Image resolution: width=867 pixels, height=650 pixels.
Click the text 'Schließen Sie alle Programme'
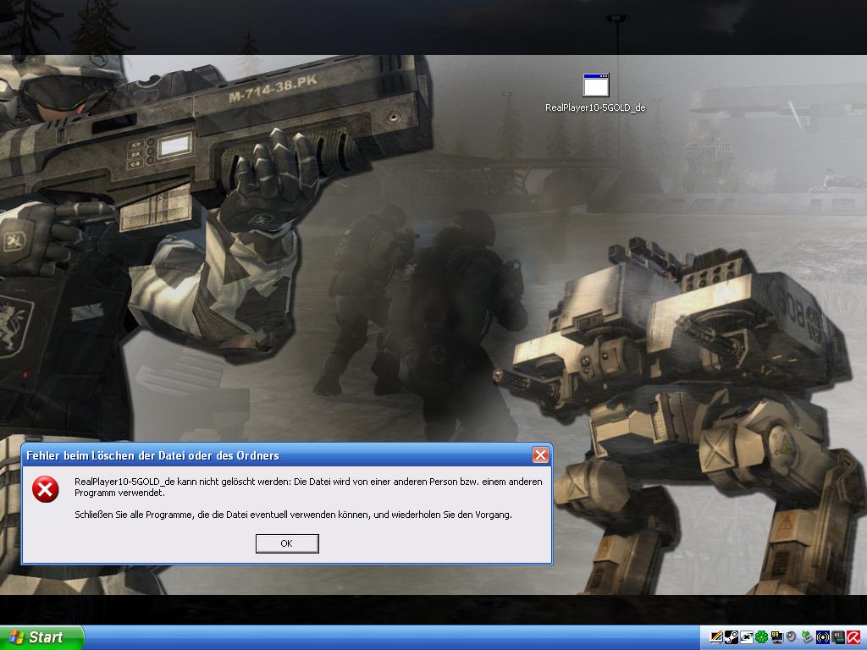135,515
